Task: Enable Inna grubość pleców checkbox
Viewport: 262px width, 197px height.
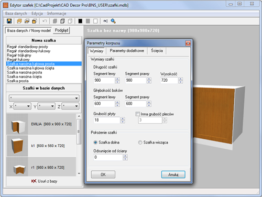Action: (138, 114)
